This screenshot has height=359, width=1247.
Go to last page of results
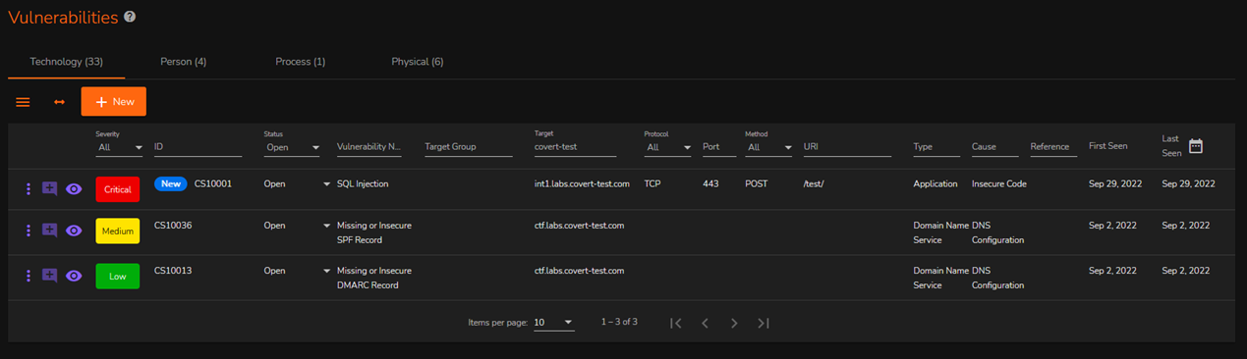(764, 323)
